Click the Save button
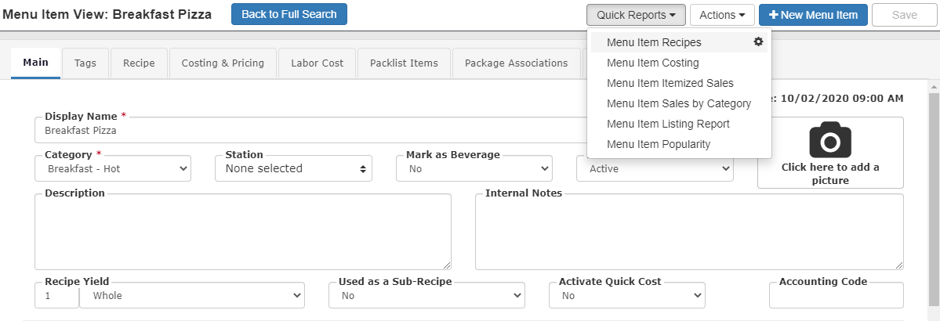Screen dimensions: 940x321 pyautogui.click(x=905, y=15)
